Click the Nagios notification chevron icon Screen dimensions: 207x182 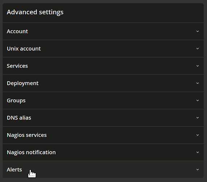point(198,152)
